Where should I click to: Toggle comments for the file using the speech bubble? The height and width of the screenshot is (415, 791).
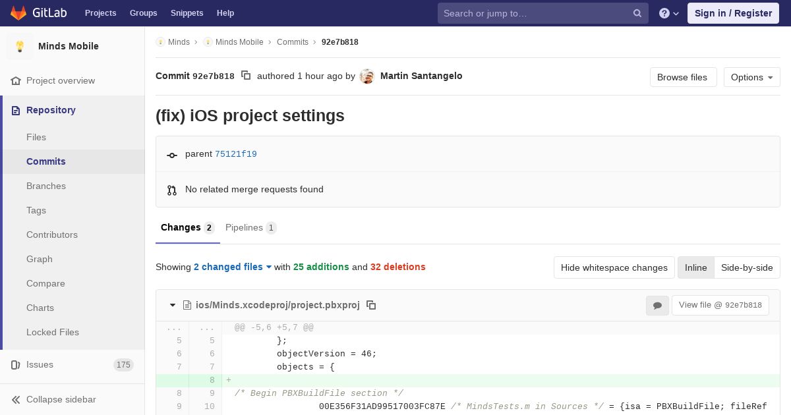(x=657, y=305)
